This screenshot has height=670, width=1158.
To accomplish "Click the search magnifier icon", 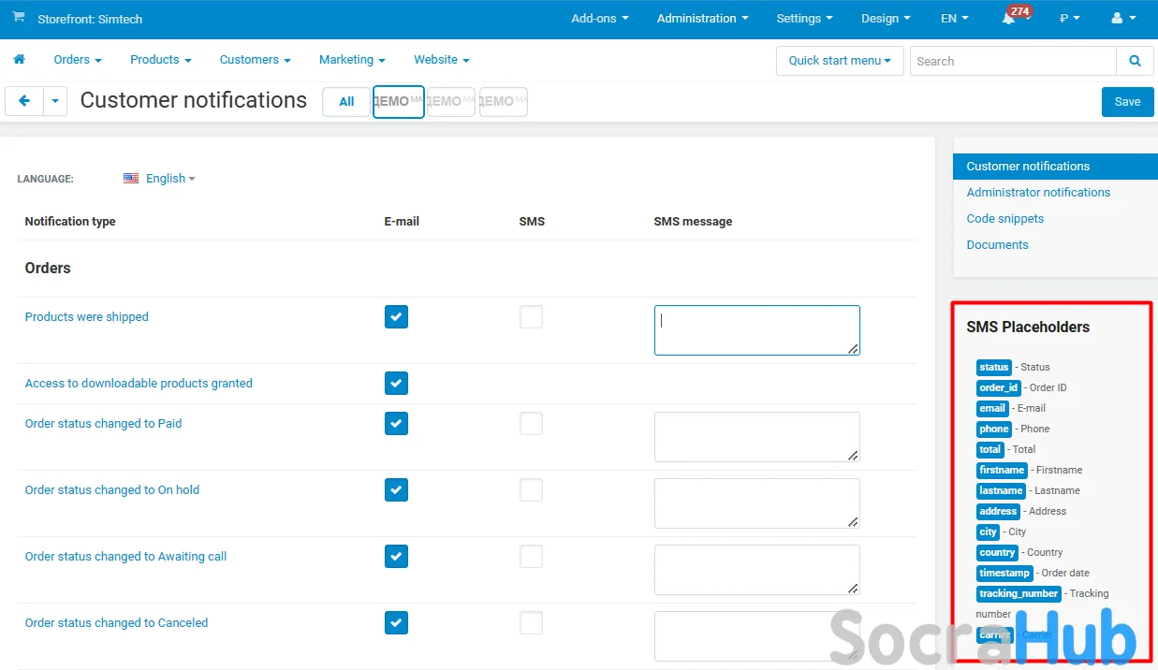I will coord(1135,61).
